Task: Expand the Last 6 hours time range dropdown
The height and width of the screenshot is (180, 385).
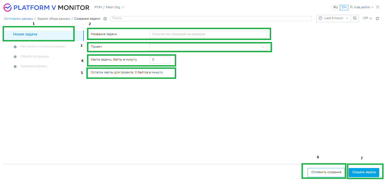Action: [334, 18]
